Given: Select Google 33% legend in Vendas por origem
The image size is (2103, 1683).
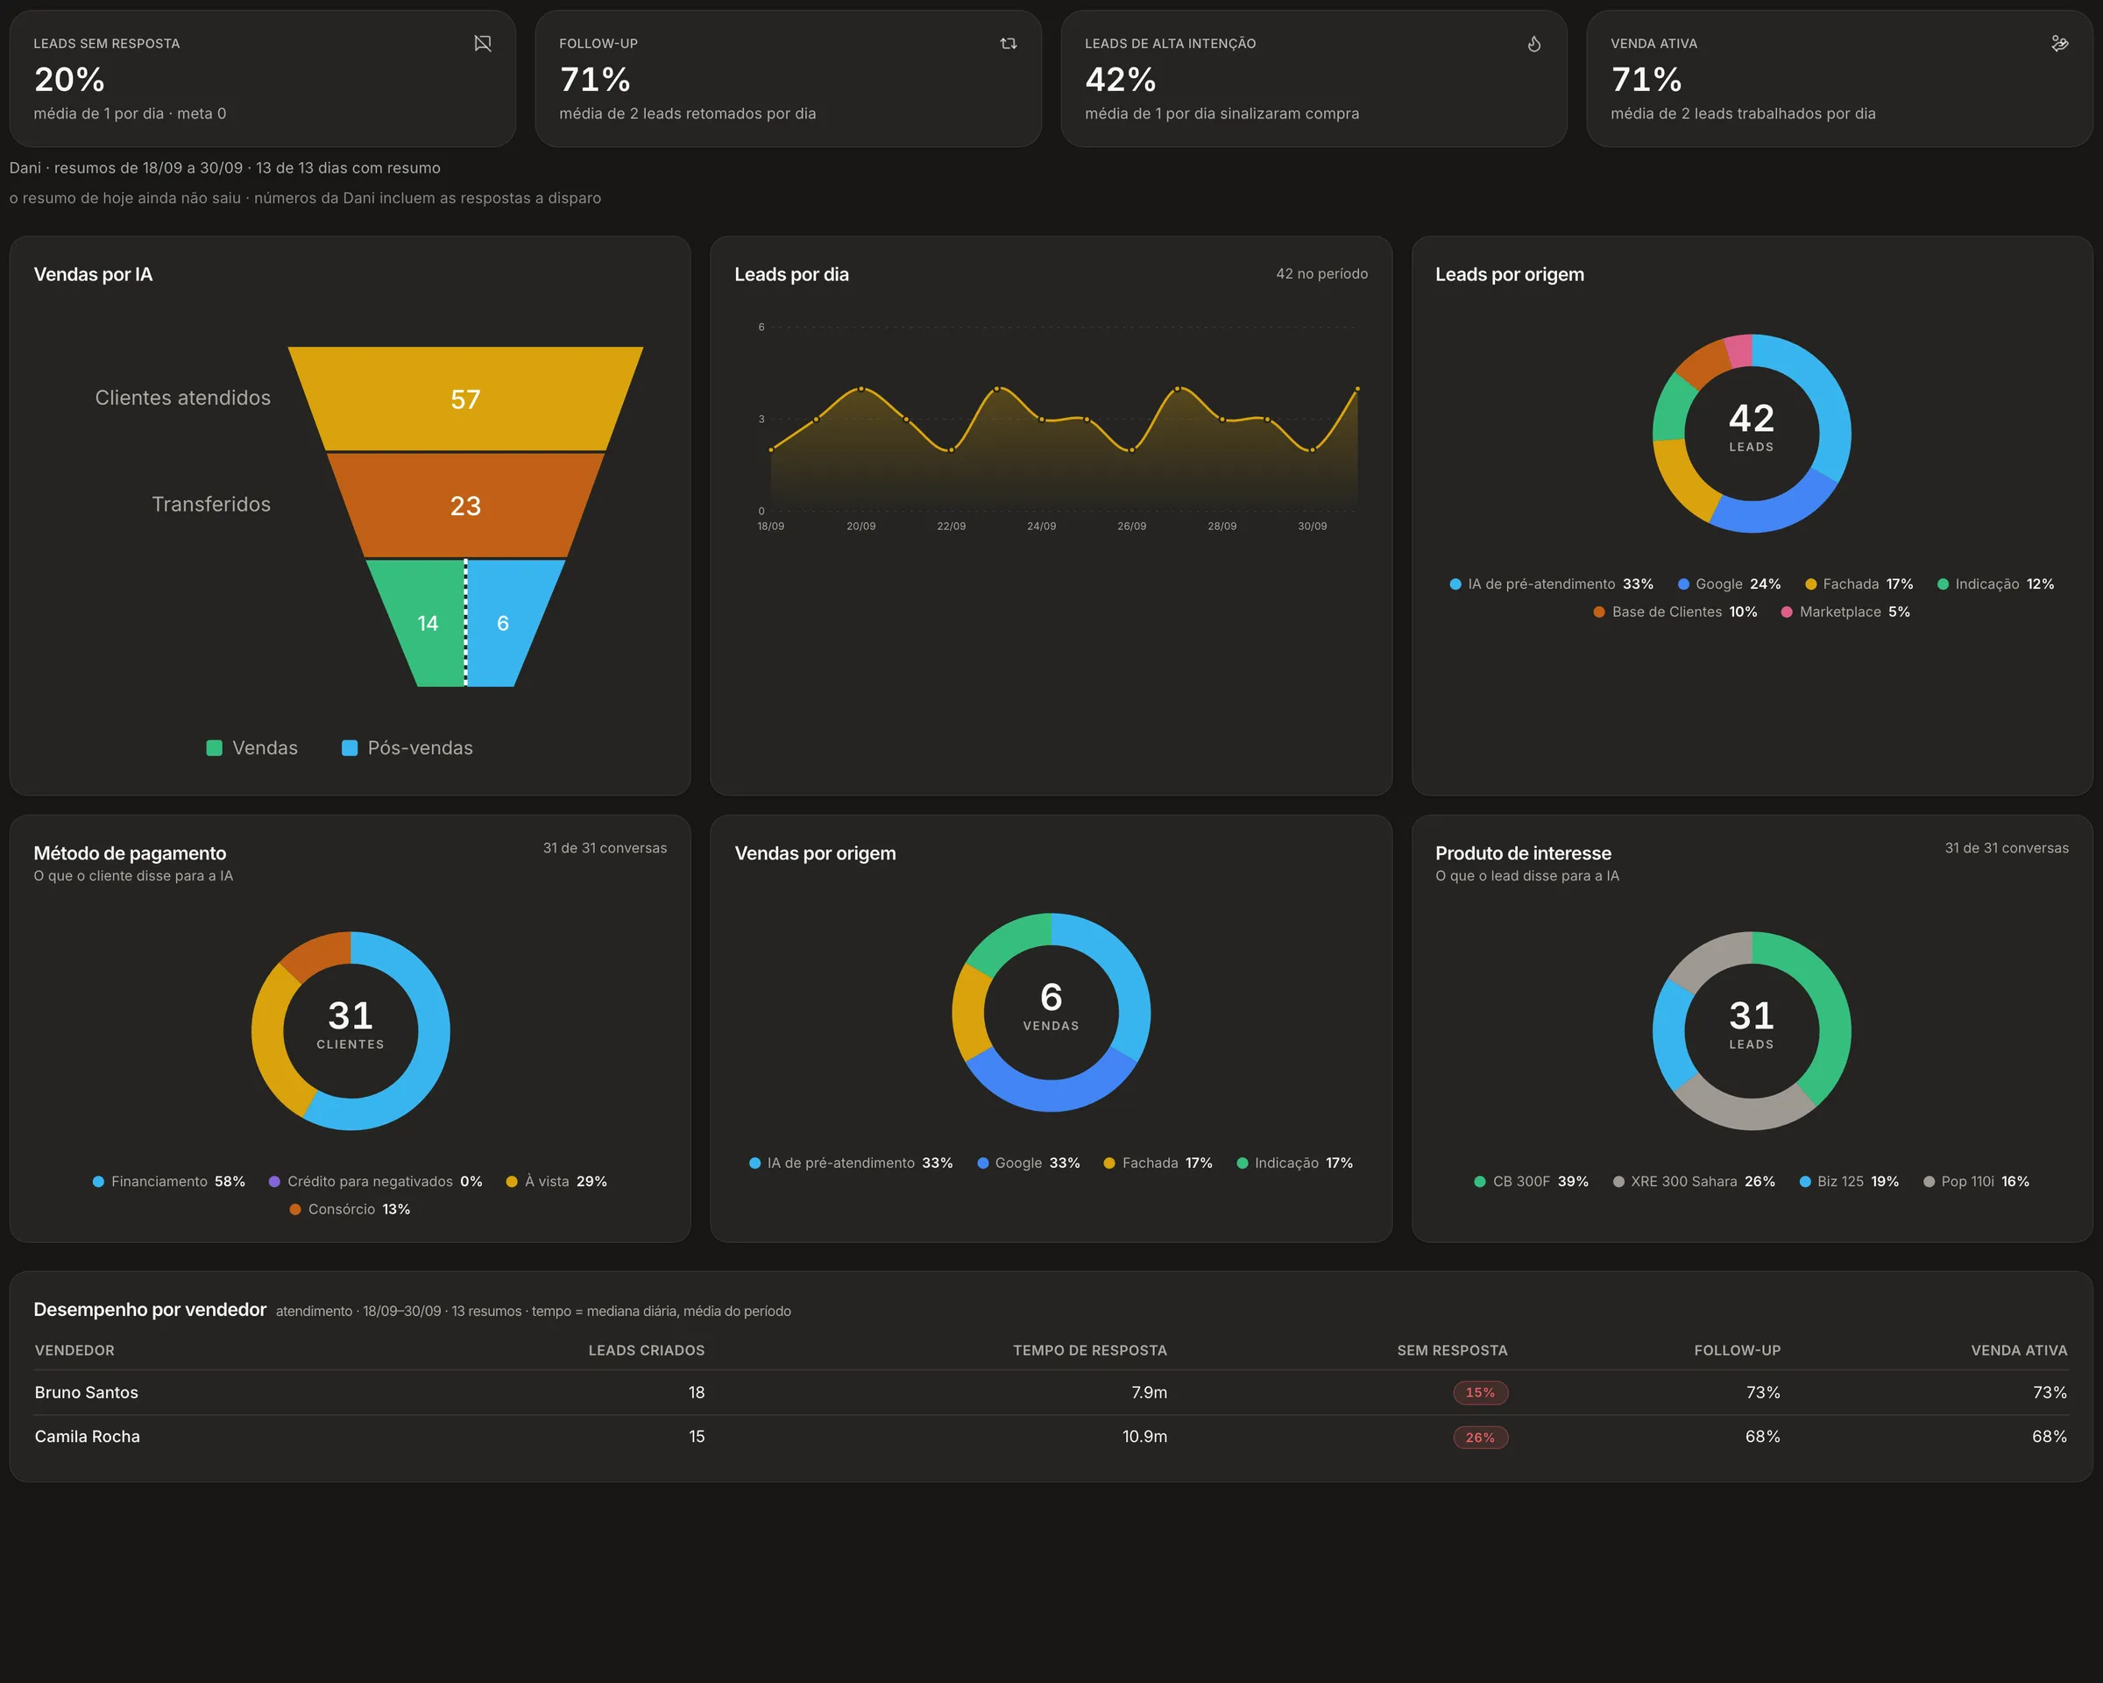Looking at the screenshot, I should [x=1029, y=1163].
